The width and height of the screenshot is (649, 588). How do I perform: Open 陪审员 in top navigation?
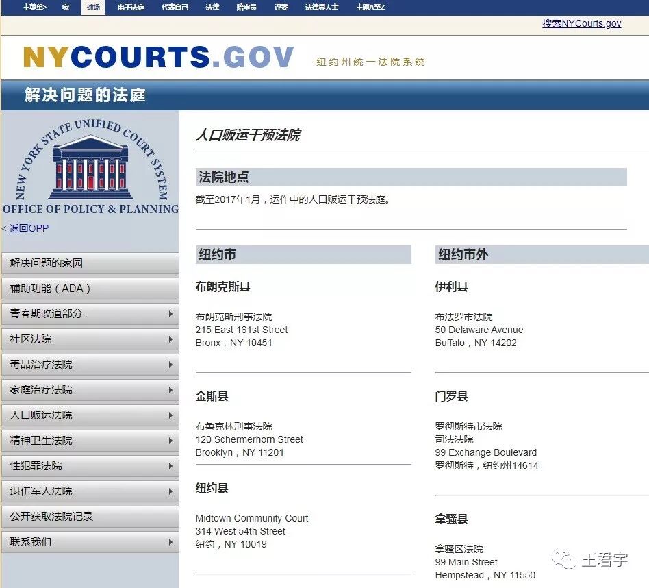[x=246, y=7]
